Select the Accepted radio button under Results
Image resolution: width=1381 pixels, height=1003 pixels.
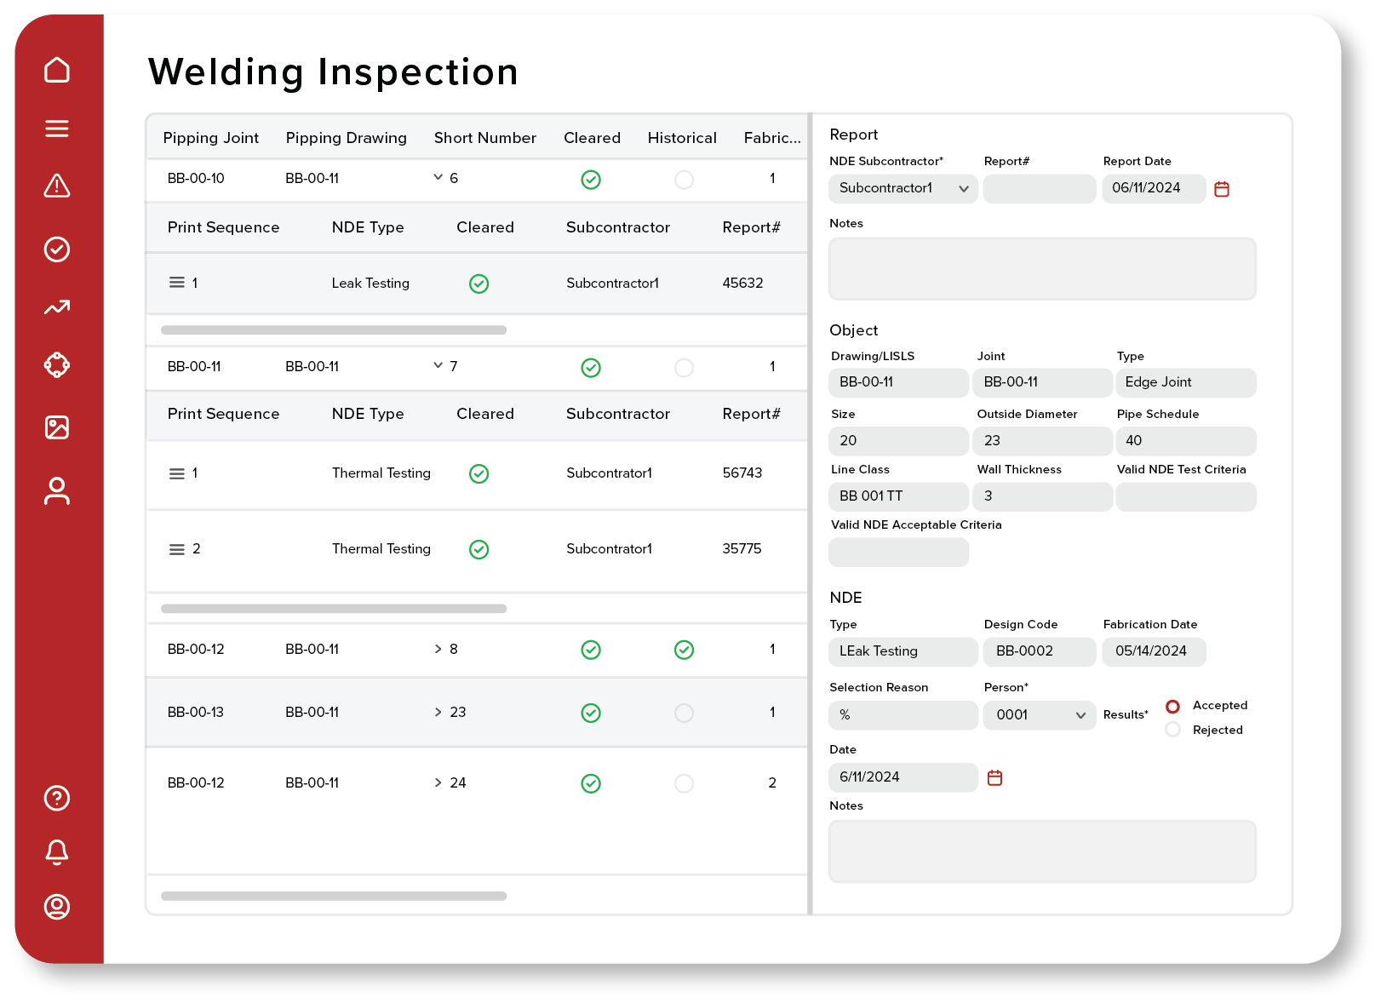coord(1173,706)
